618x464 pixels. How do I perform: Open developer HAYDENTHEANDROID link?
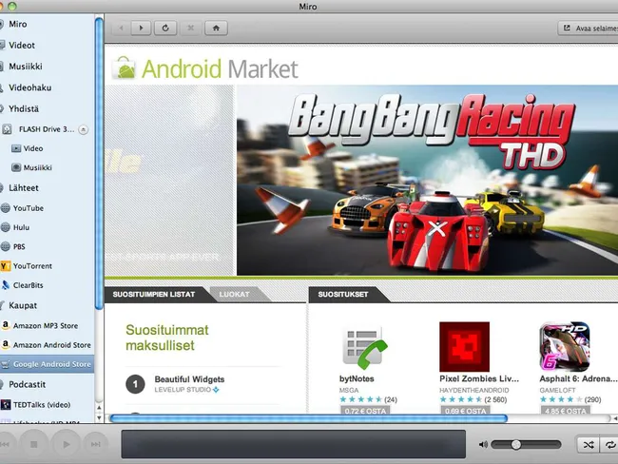click(474, 390)
